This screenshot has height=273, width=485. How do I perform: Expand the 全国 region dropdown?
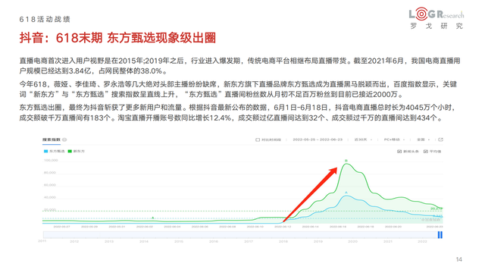[423, 140]
